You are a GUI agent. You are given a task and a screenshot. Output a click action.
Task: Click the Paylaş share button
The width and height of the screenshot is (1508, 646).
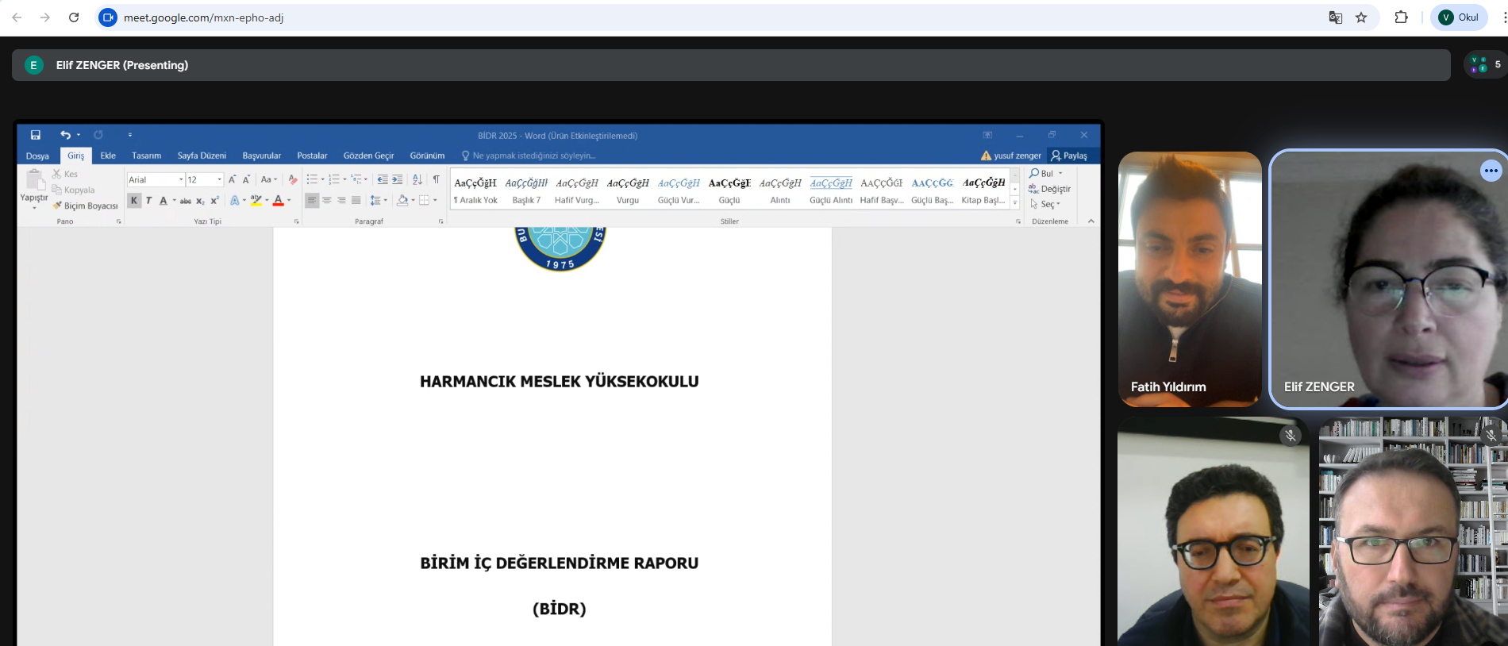click(1069, 156)
